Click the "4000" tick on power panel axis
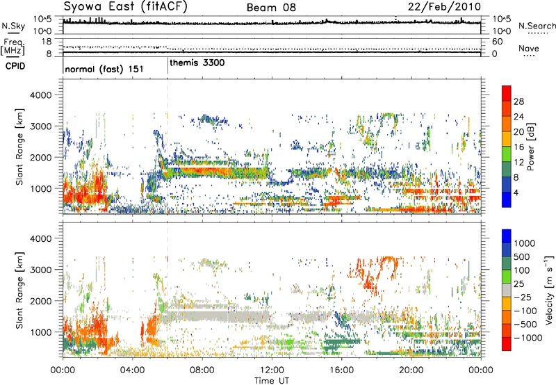Image resolution: width=556 pixels, height=385 pixels. [40, 95]
